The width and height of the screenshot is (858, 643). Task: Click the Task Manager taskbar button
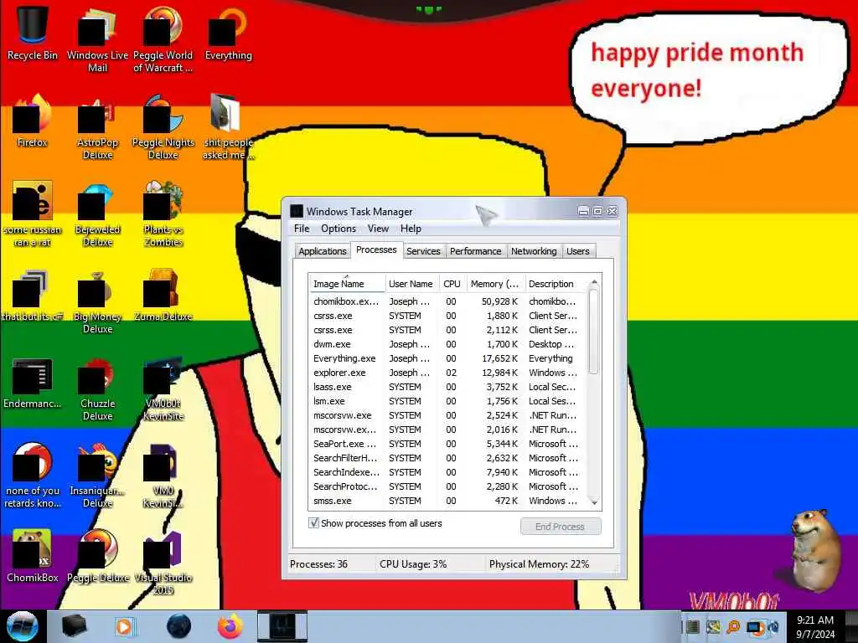coord(282,626)
